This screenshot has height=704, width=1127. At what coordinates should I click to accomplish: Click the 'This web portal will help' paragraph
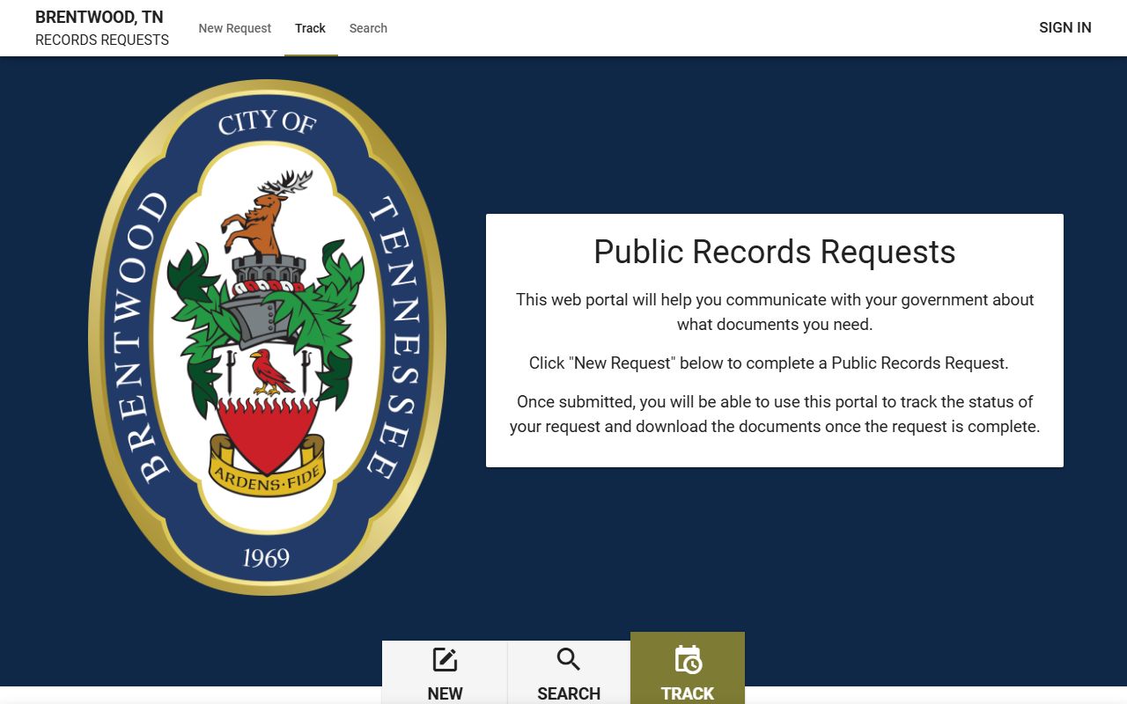coord(775,312)
